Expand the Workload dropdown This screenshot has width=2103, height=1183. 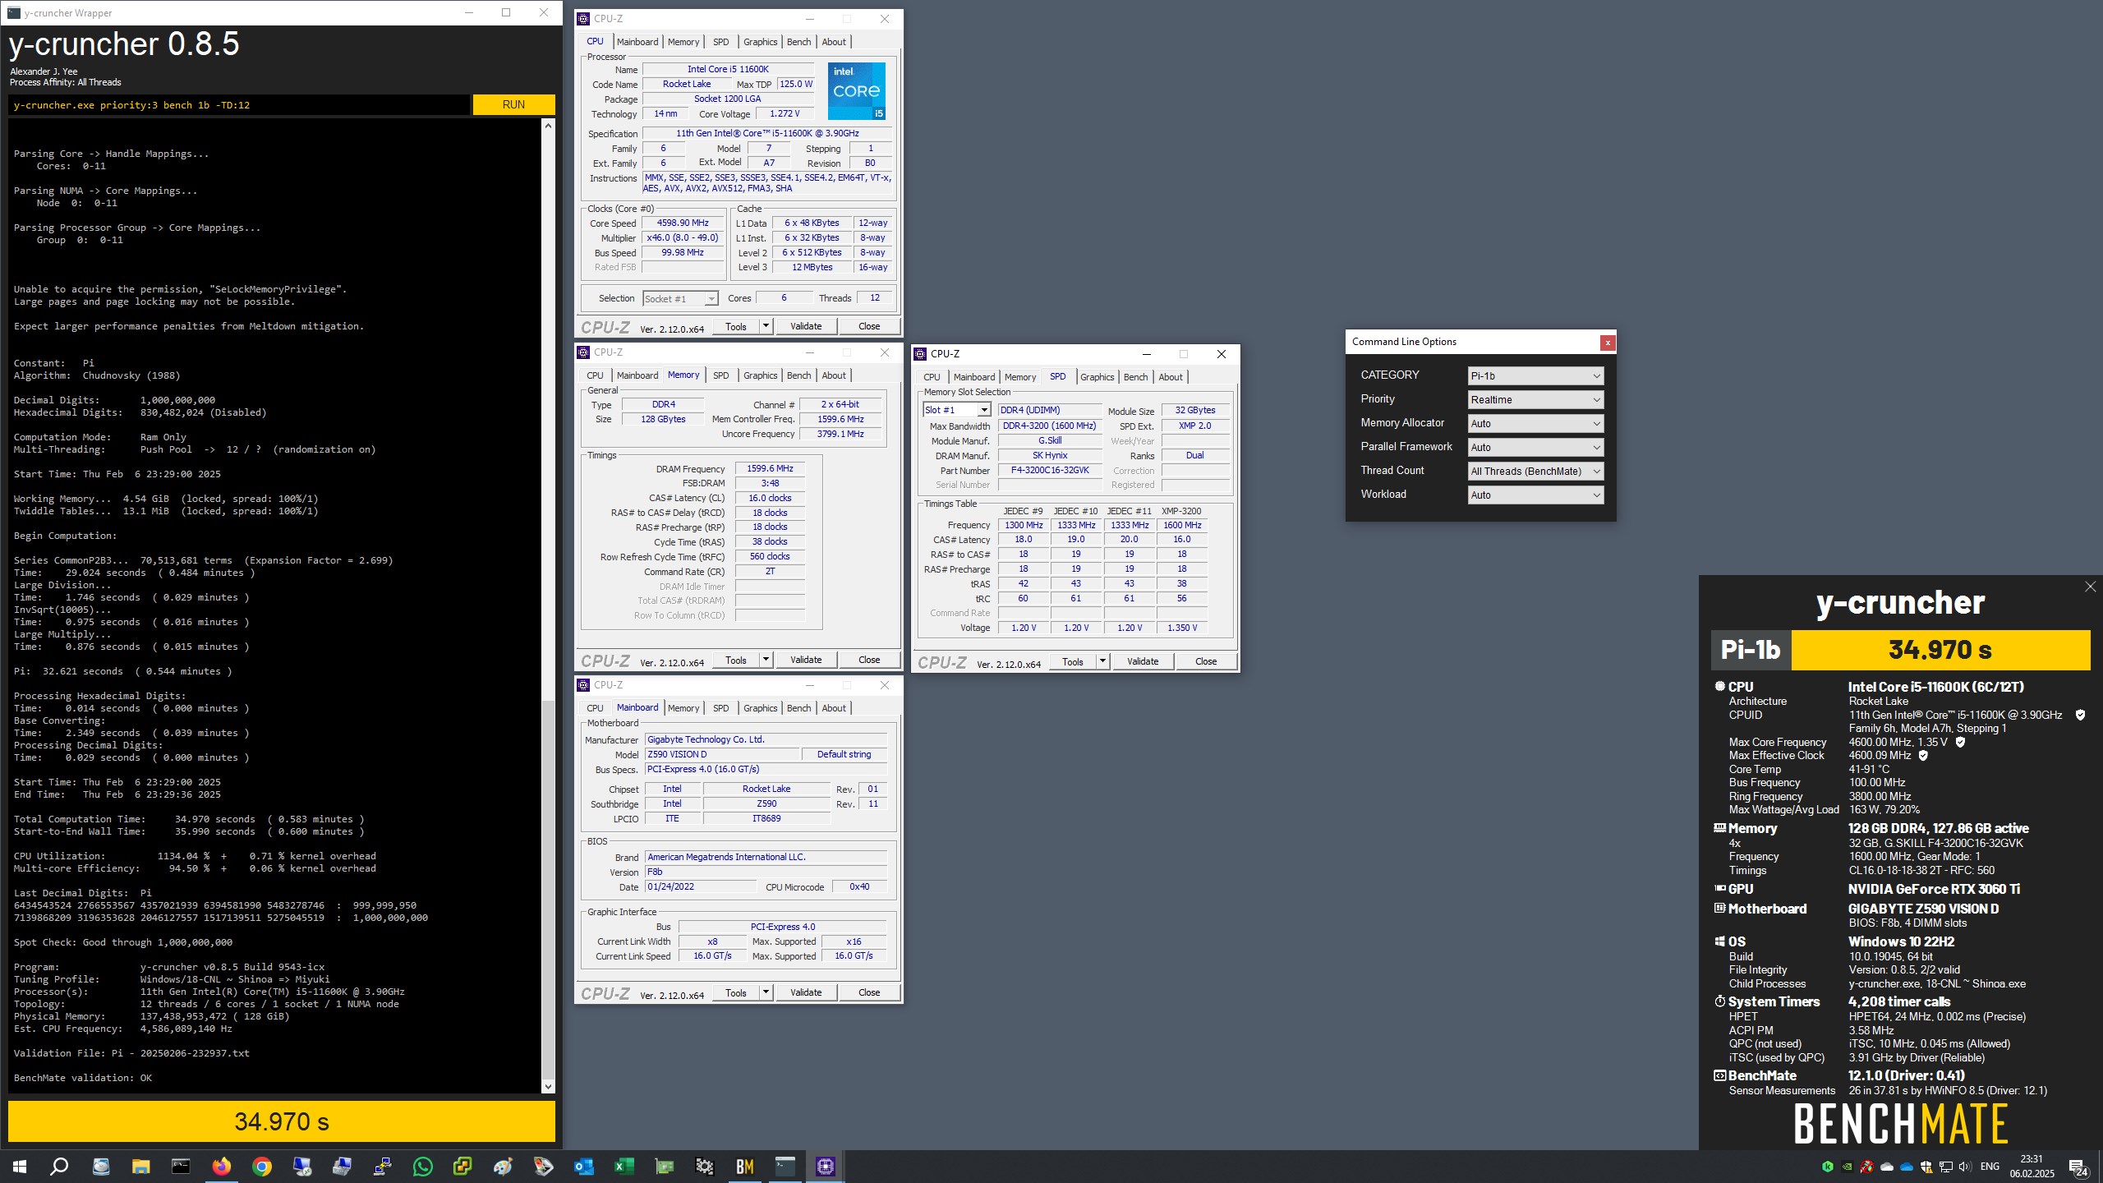coord(1535,495)
